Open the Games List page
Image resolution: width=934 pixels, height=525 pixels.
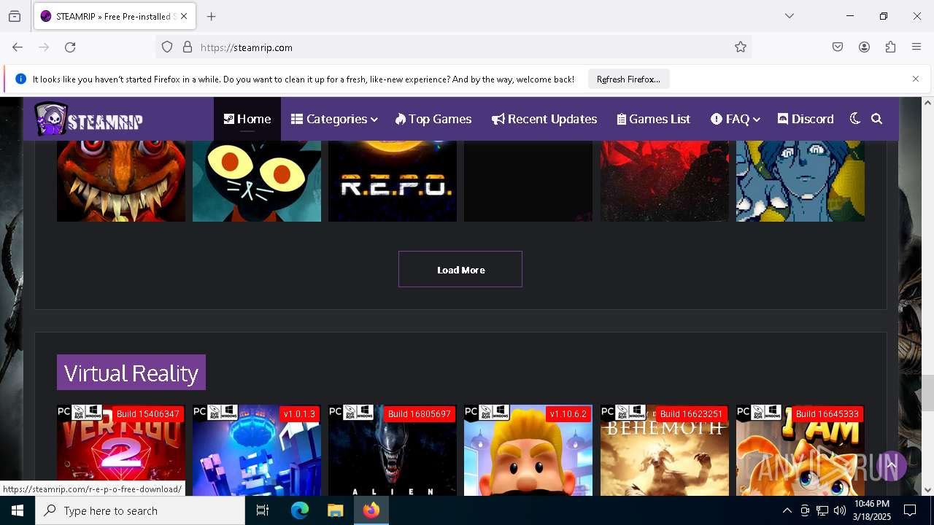tap(654, 119)
